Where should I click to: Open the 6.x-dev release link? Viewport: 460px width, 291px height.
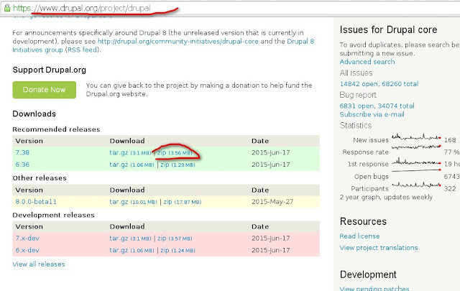point(27,250)
